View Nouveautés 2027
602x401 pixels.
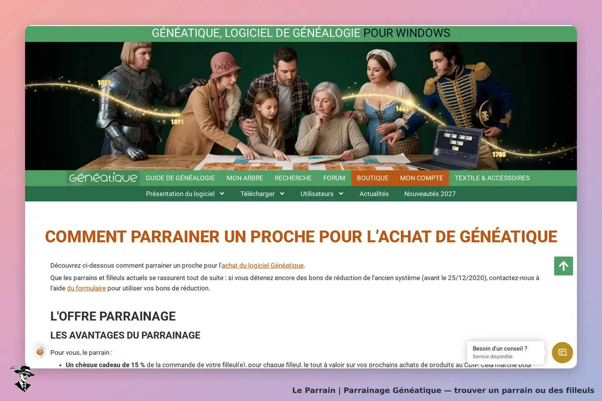(430, 193)
